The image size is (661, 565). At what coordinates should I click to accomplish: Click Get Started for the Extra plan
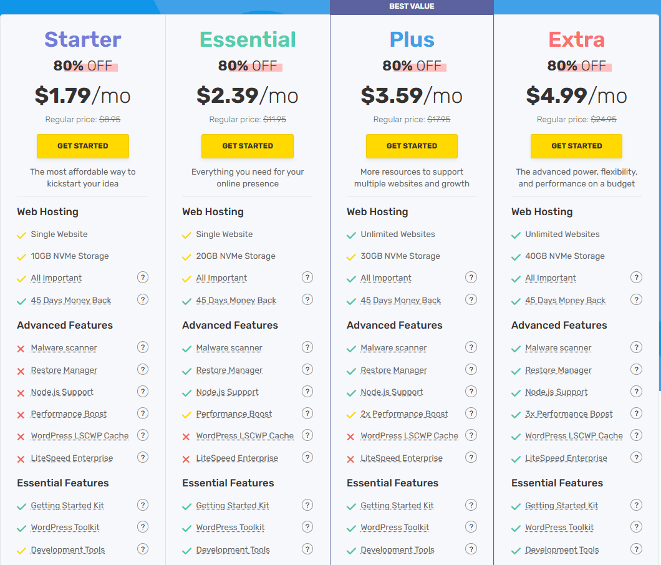pyautogui.click(x=576, y=146)
